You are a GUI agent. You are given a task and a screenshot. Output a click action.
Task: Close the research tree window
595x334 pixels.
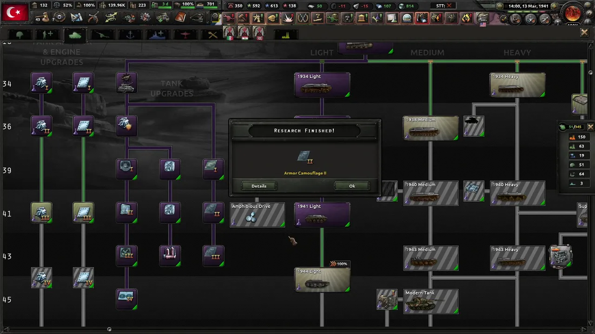pyautogui.click(x=584, y=32)
